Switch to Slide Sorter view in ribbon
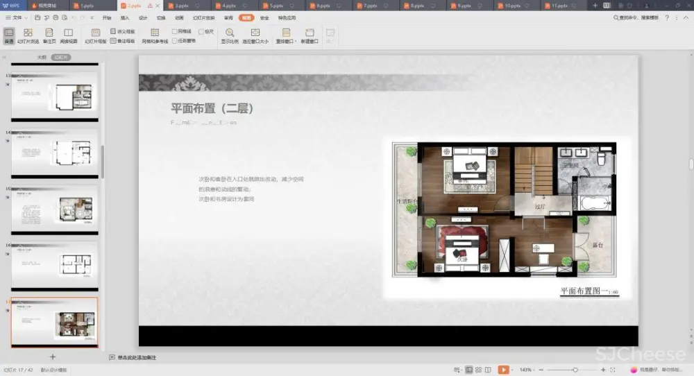This screenshot has width=694, height=376. pyautogui.click(x=28, y=35)
